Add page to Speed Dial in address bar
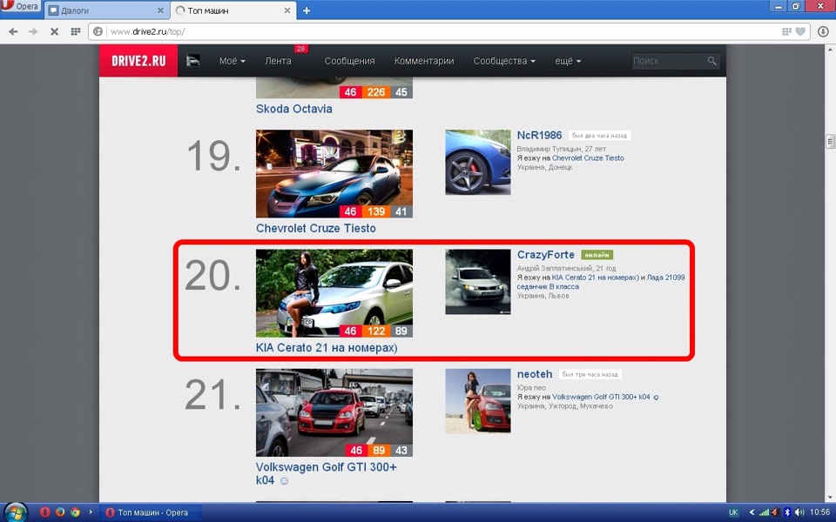This screenshot has width=836, height=522. pos(786,31)
